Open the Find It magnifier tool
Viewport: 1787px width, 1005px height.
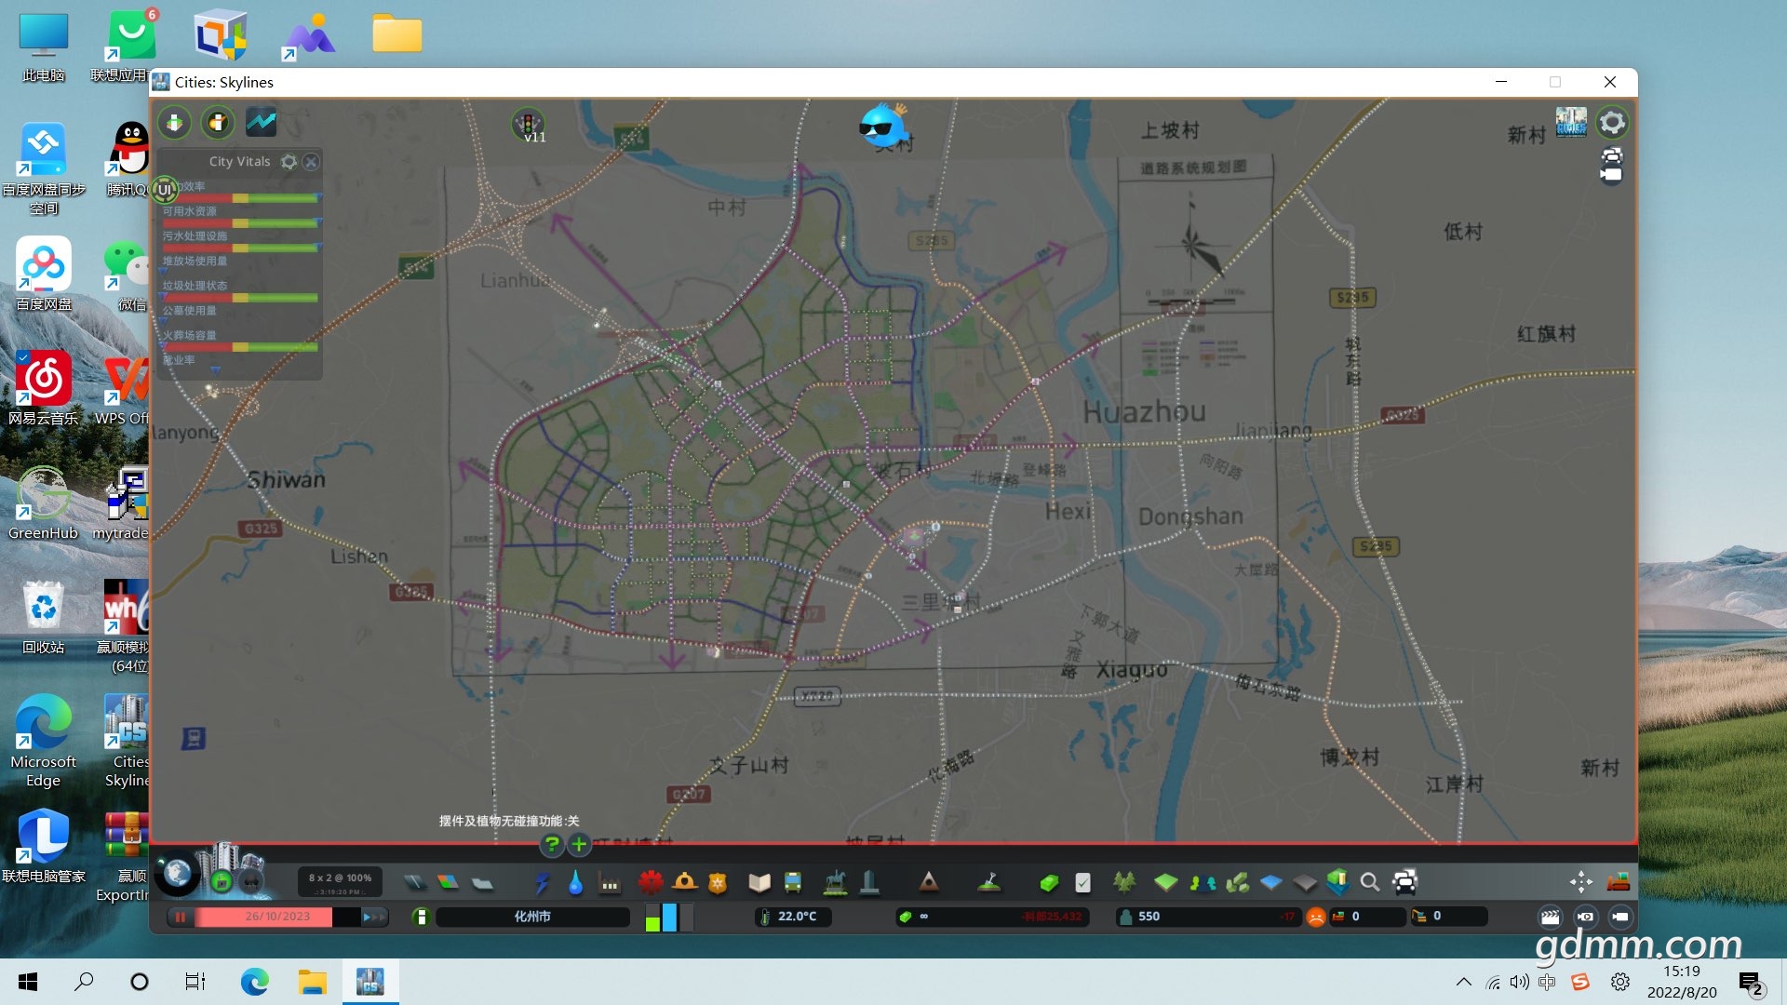[x=1370, y=882]
